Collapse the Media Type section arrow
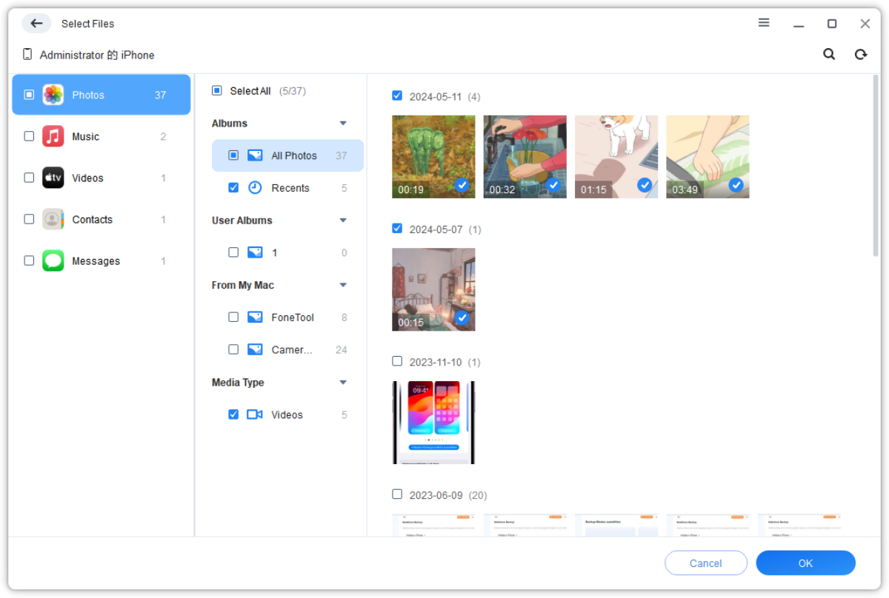 point(343,383)
